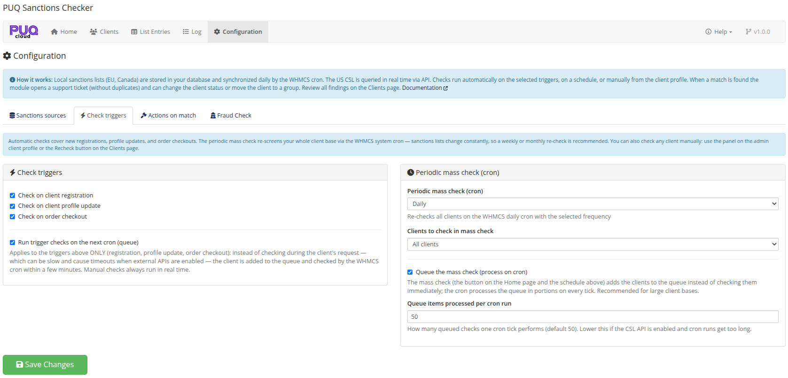
Task: Open the Documentation link
Action: [425, 88]
